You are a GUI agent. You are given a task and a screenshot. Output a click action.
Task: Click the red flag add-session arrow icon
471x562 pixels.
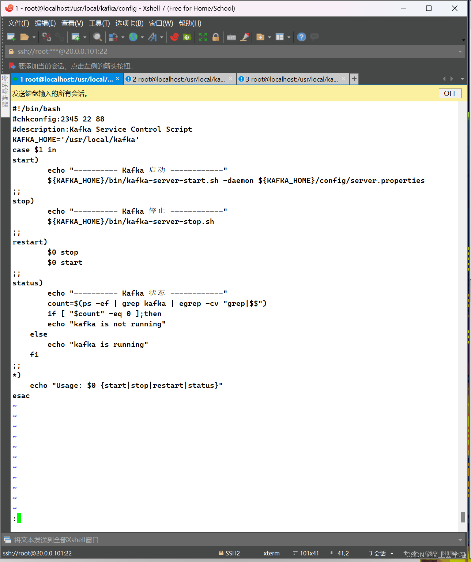pyautogui.click(x=12, y=66)
